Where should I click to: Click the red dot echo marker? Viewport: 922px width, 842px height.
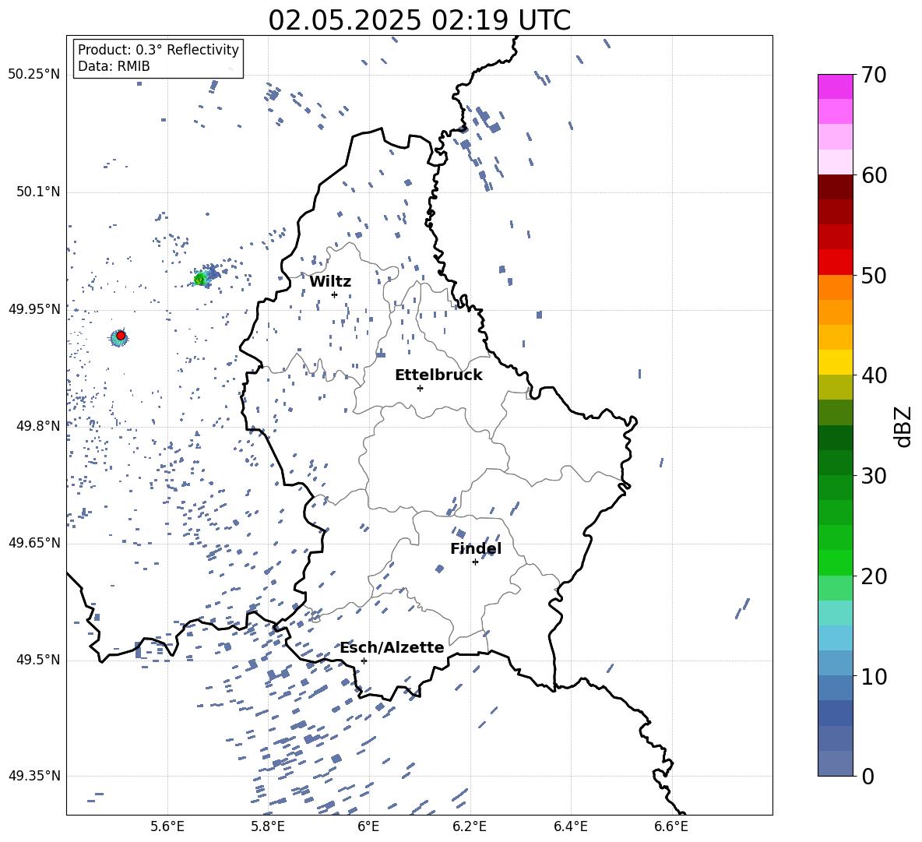121,336
